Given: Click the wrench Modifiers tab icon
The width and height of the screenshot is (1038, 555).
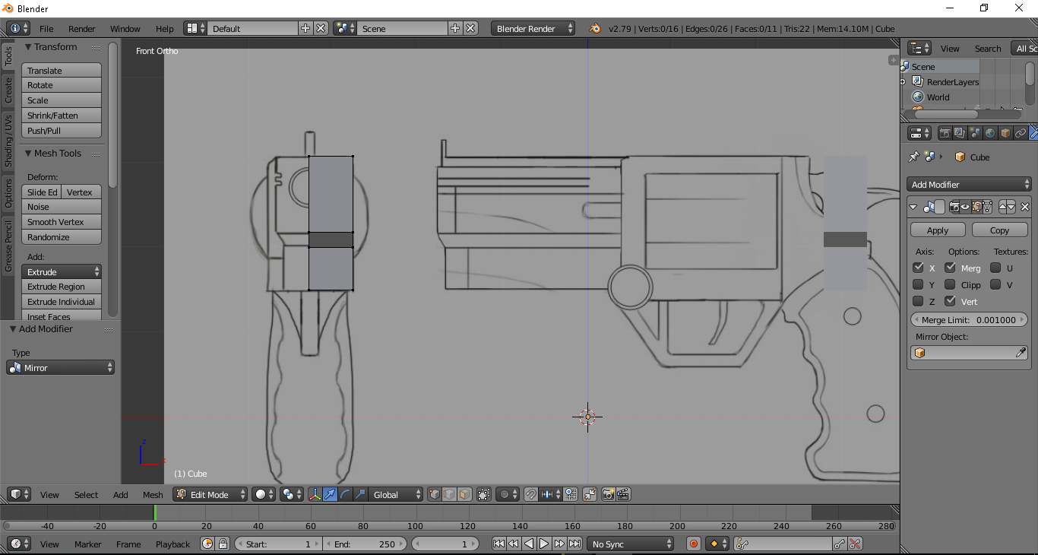Looking at the screenshot, I should point(1033,133).
